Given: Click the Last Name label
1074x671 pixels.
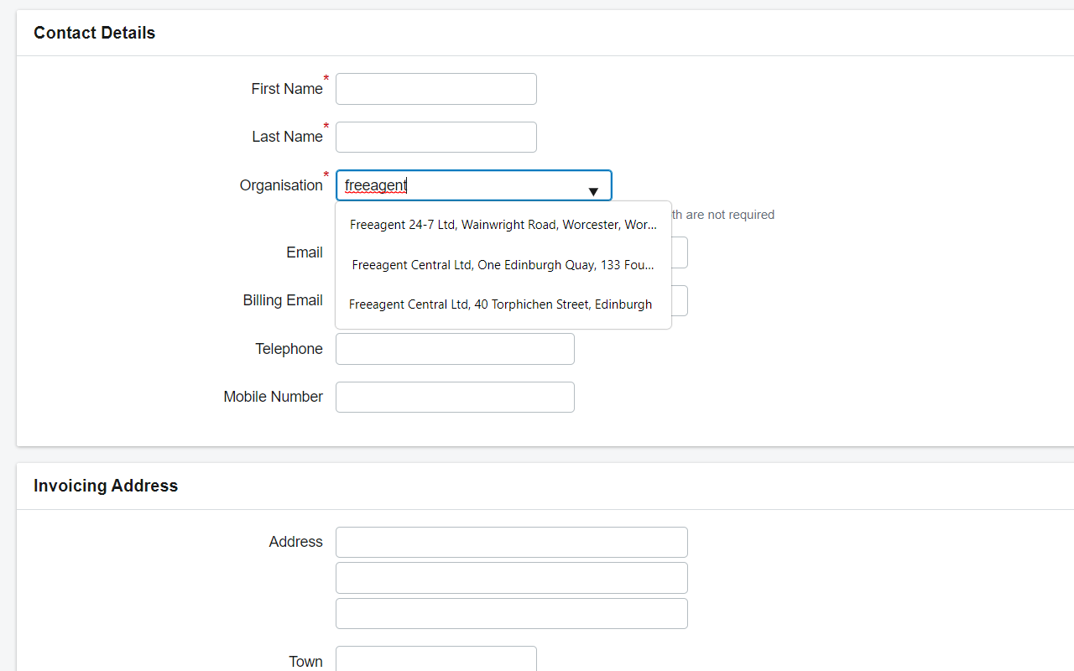Looking at the screenshot, I should [287, 137].
